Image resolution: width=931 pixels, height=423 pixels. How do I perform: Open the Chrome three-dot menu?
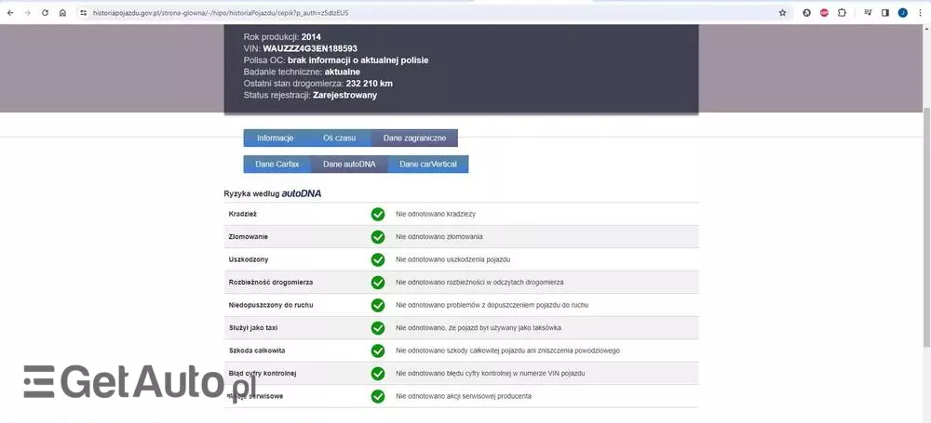[920, 13]
